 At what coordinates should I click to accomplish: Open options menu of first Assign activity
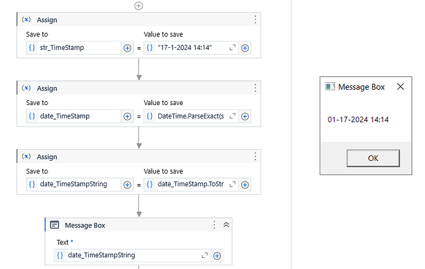click(x=255, y=20)
